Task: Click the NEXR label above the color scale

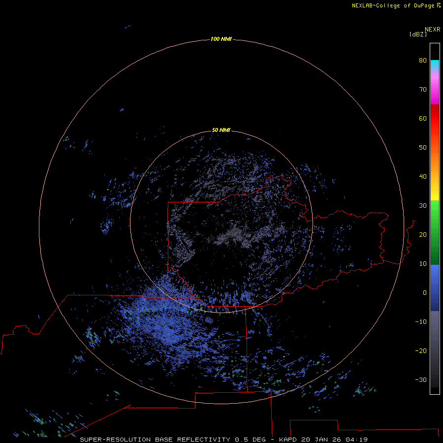Action: click(x=432, y=30)
